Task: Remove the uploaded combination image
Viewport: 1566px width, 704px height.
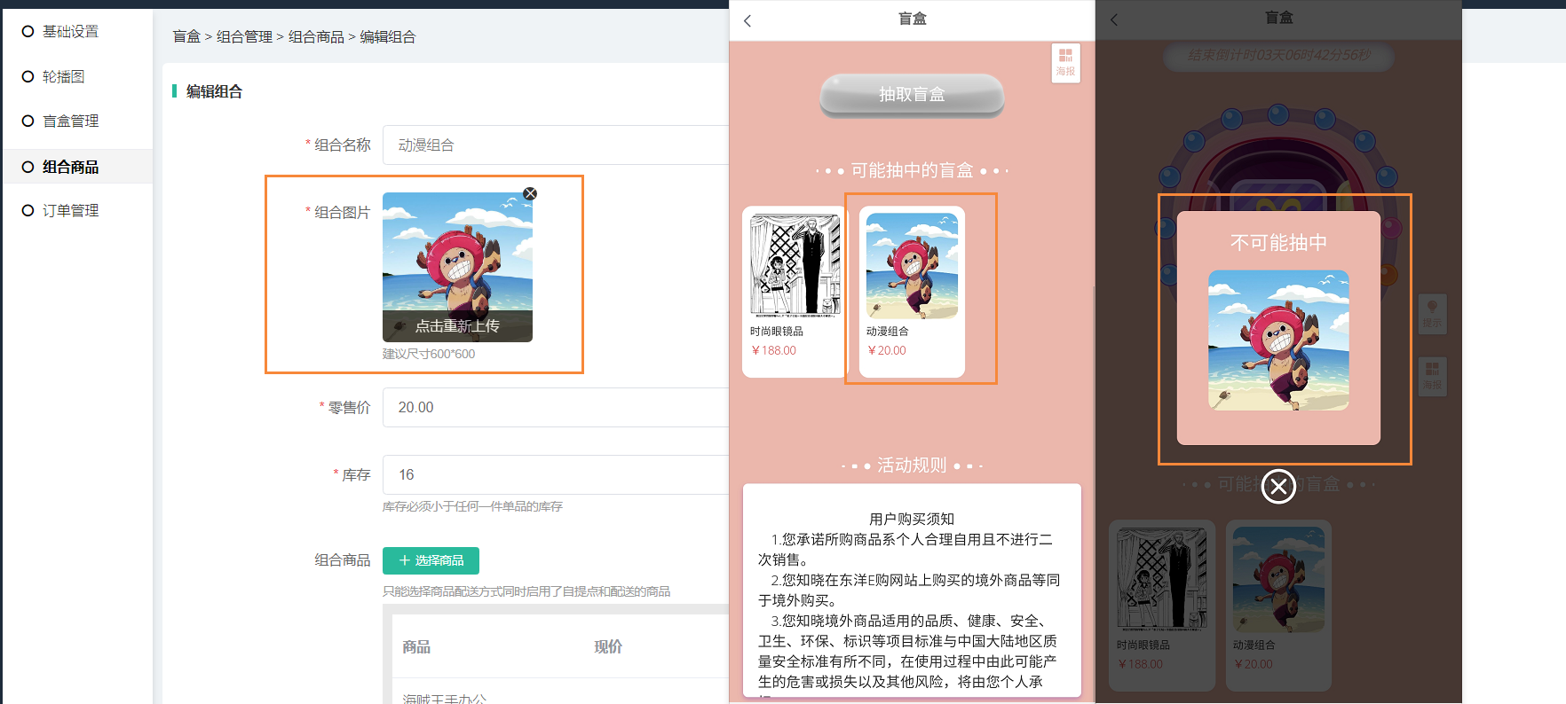Action: click(x=530, y=193)
